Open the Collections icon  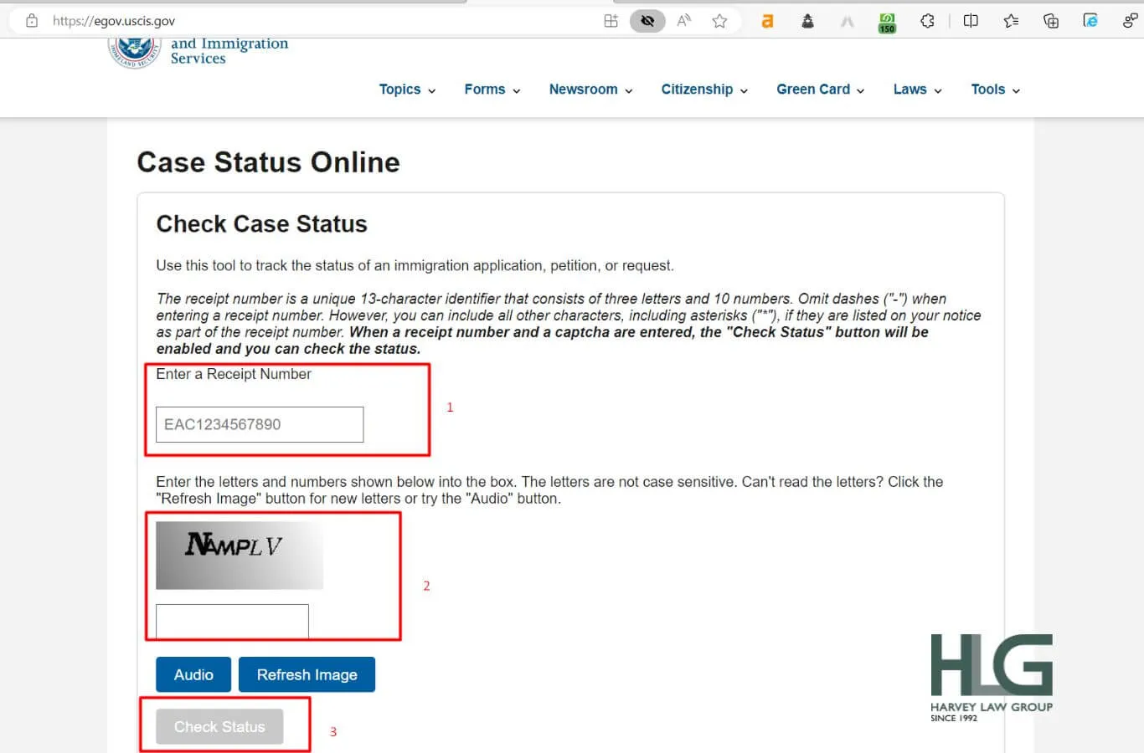click(1051, 21)
